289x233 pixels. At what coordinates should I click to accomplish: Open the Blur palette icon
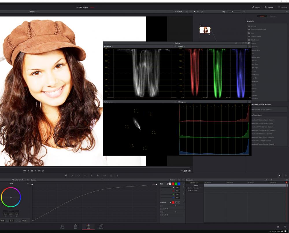click(x=91, y=176)
